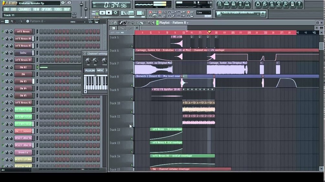Select the Slice tool in Playlist toolbar
Screen dimensions: 325x182
coord(141,23)
